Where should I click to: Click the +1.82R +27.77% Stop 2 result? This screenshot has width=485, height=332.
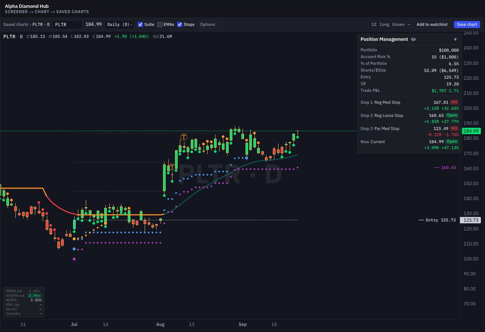(441, 122)
